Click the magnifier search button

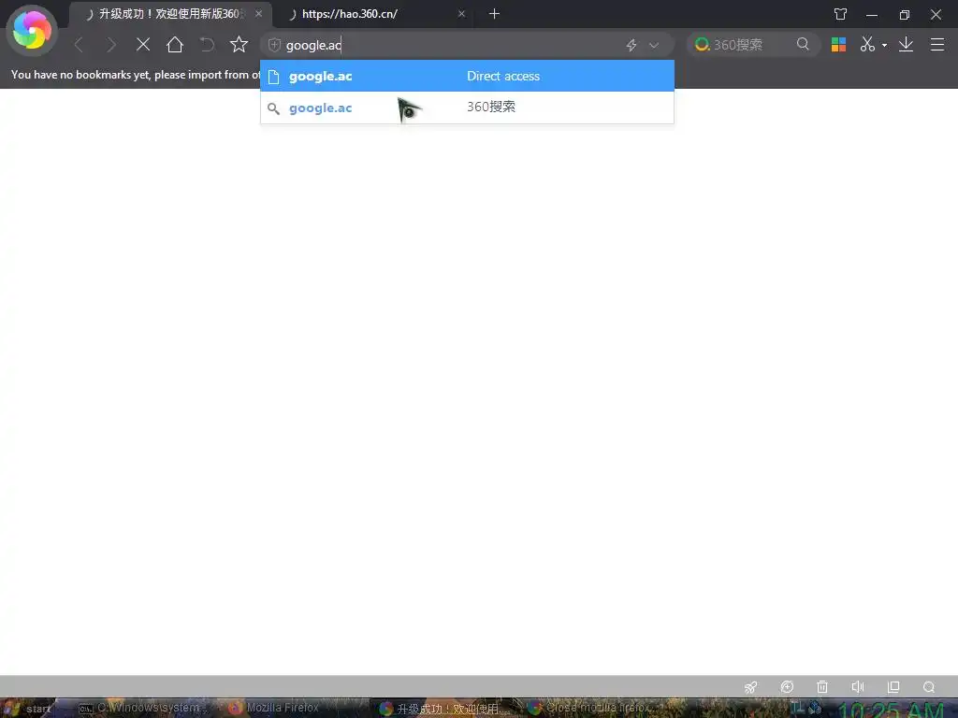tap(803, 44)
